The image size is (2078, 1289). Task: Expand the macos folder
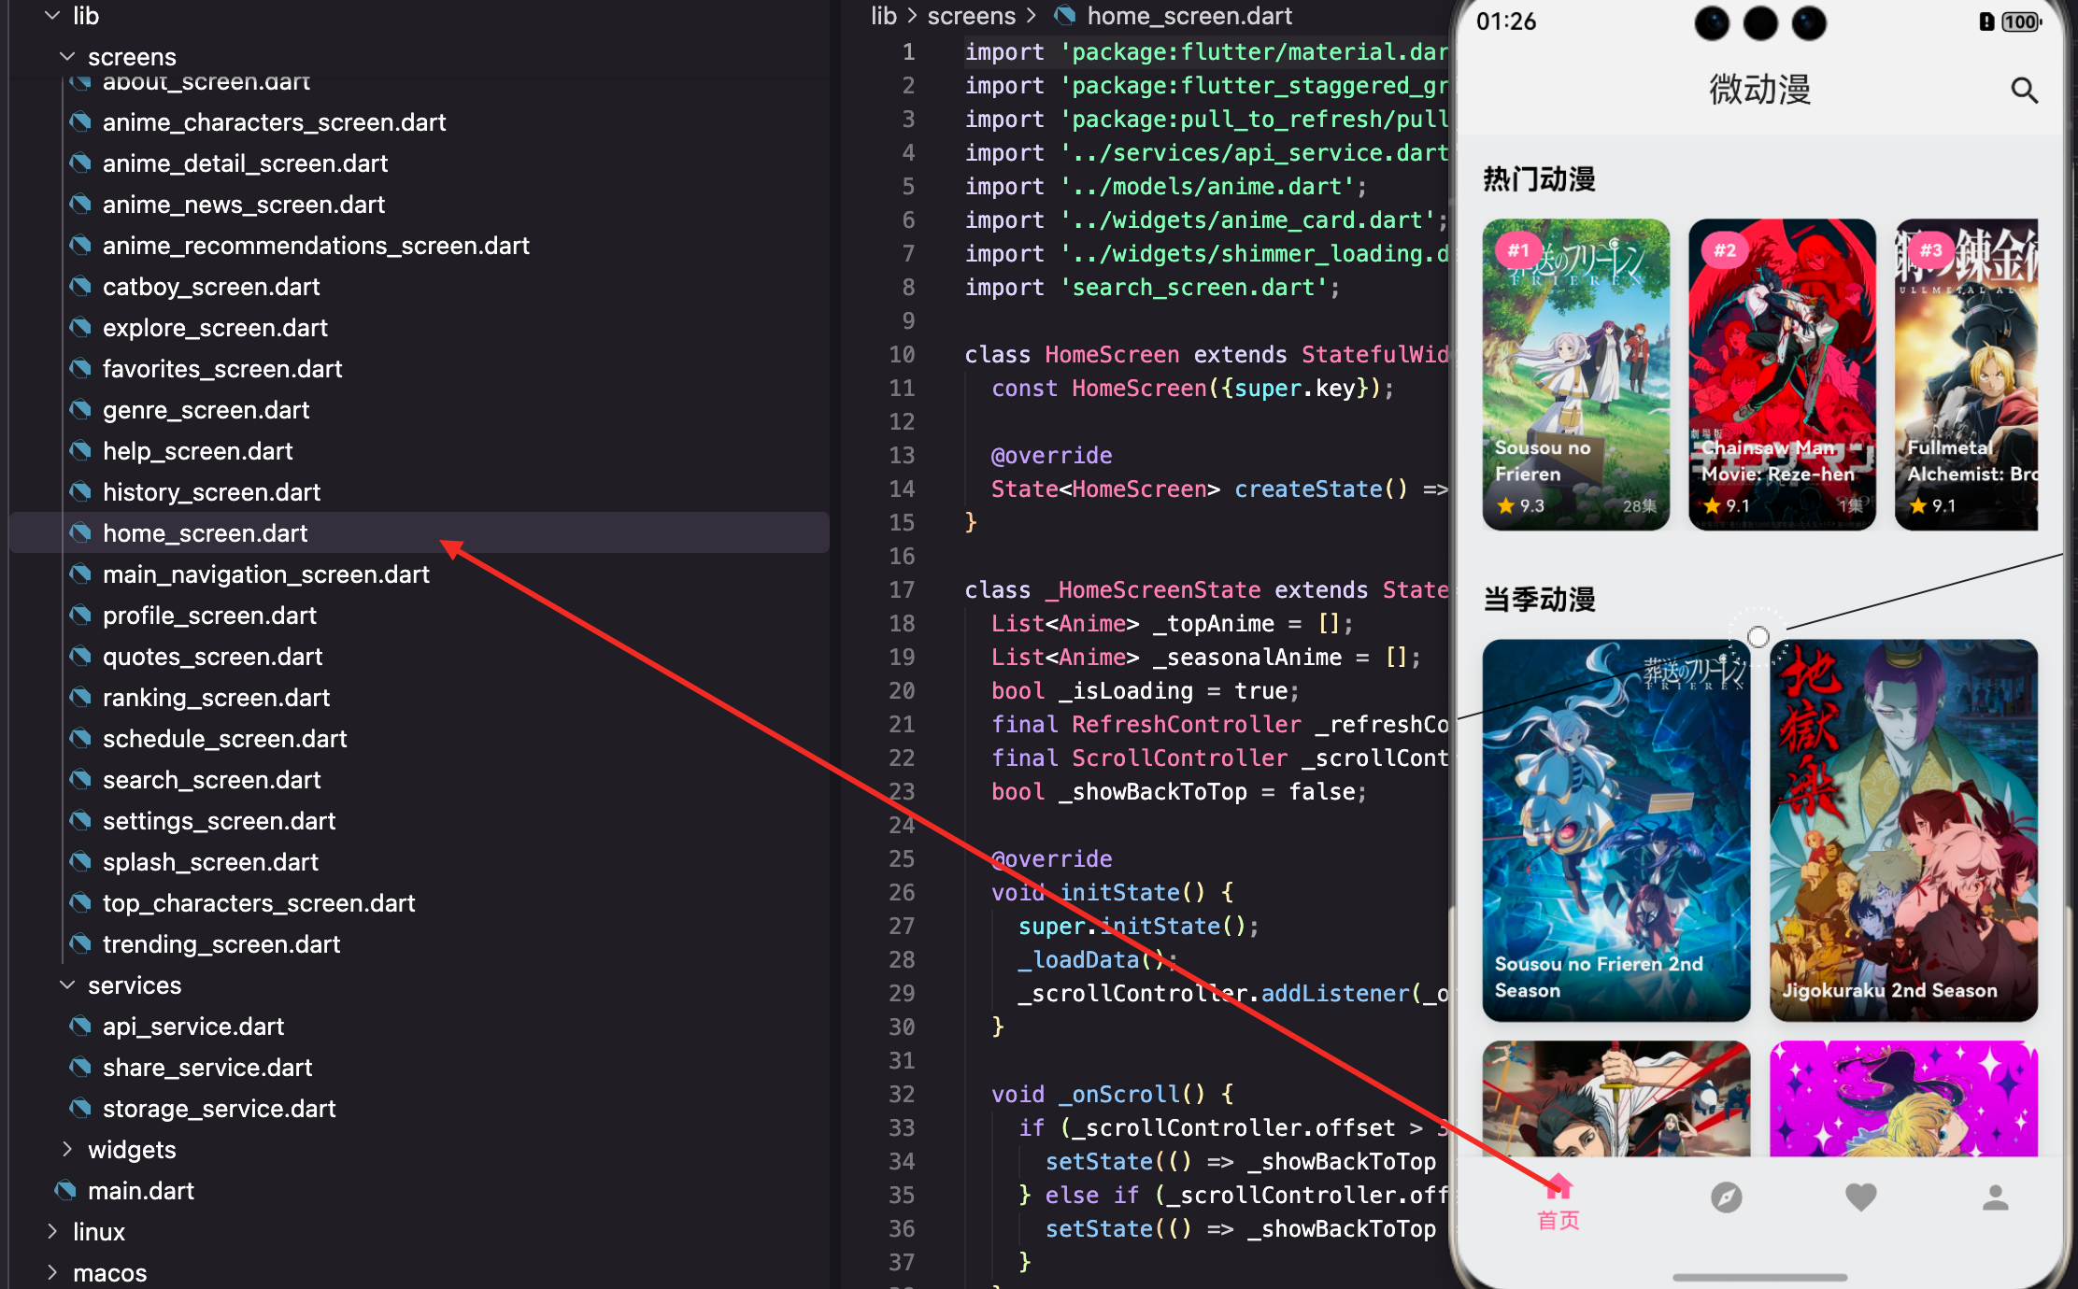[53, 1273]
